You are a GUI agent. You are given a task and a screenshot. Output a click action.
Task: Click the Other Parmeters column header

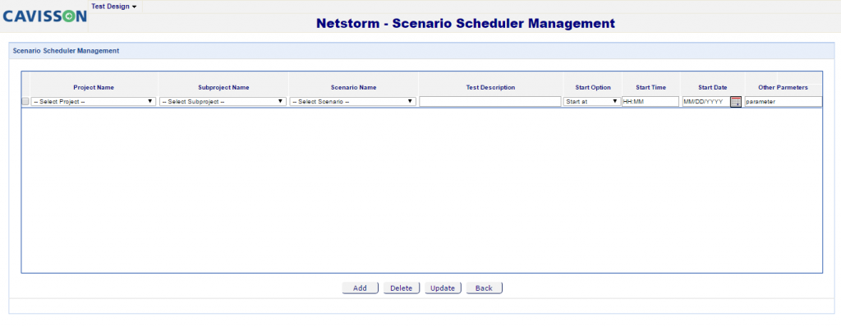(x=783, y=87)
